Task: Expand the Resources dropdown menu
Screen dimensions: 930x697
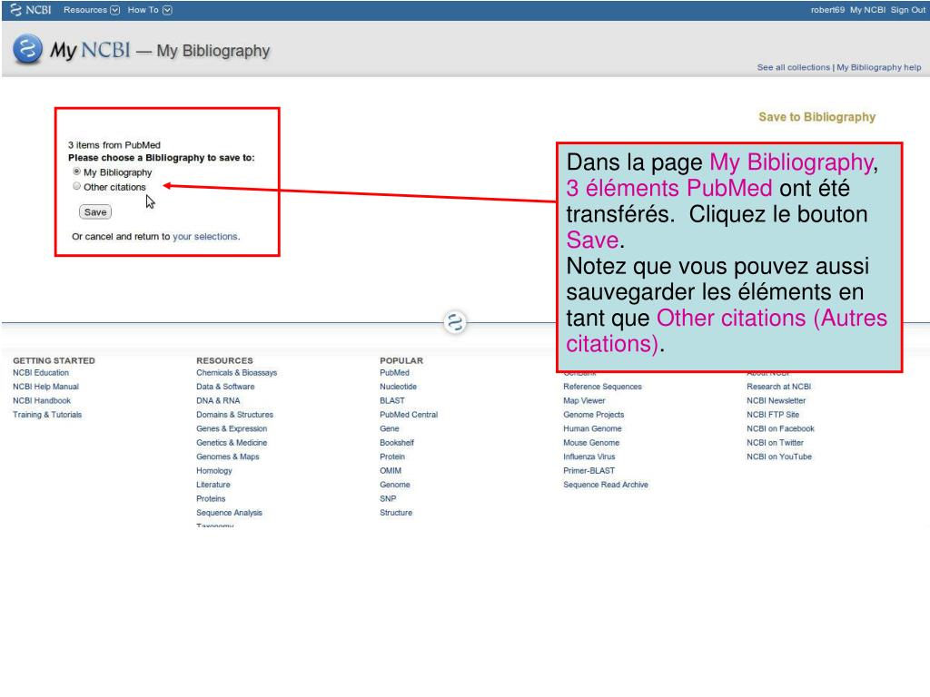Action: (92, 9)
